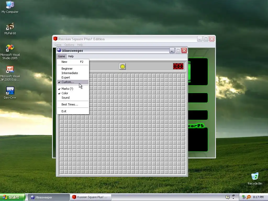Click the Russian Square title bar cube icon
Screen dimensions: 268x201
click(55, 39)
